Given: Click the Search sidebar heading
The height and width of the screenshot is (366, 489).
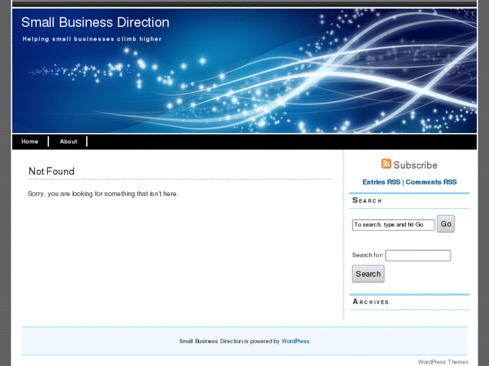Looking at the screenshot, I should click(x=367, y=200).
